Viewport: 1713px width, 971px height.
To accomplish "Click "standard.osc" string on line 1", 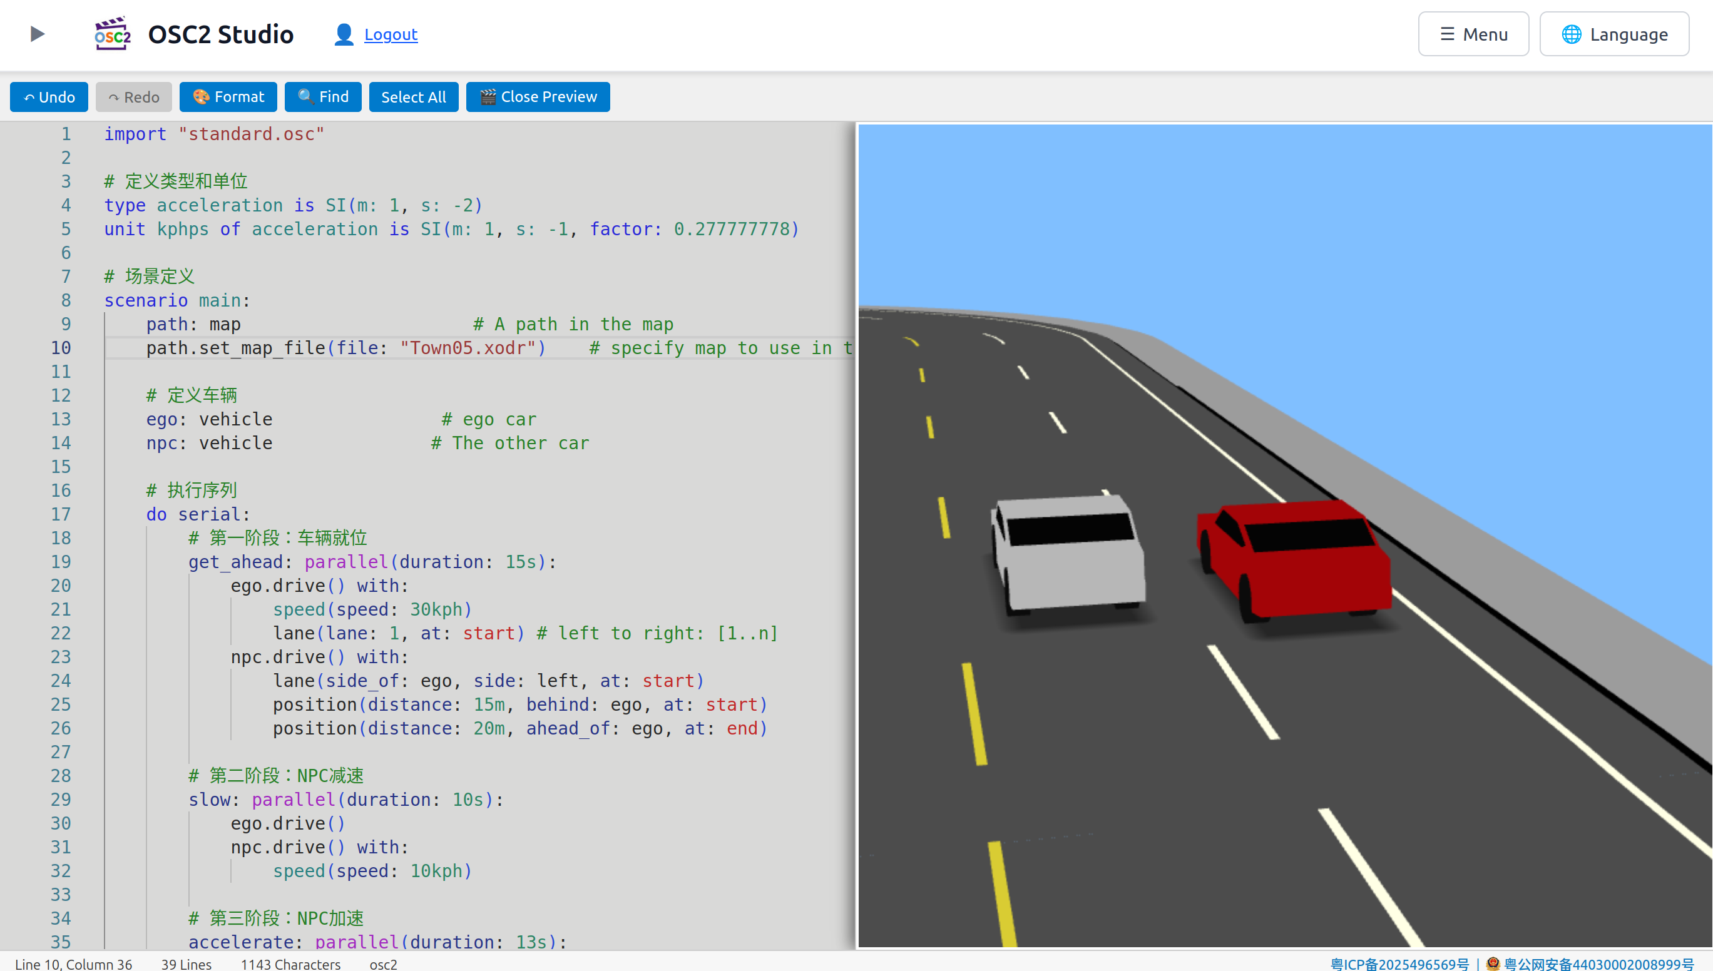I will coord(251,134).
